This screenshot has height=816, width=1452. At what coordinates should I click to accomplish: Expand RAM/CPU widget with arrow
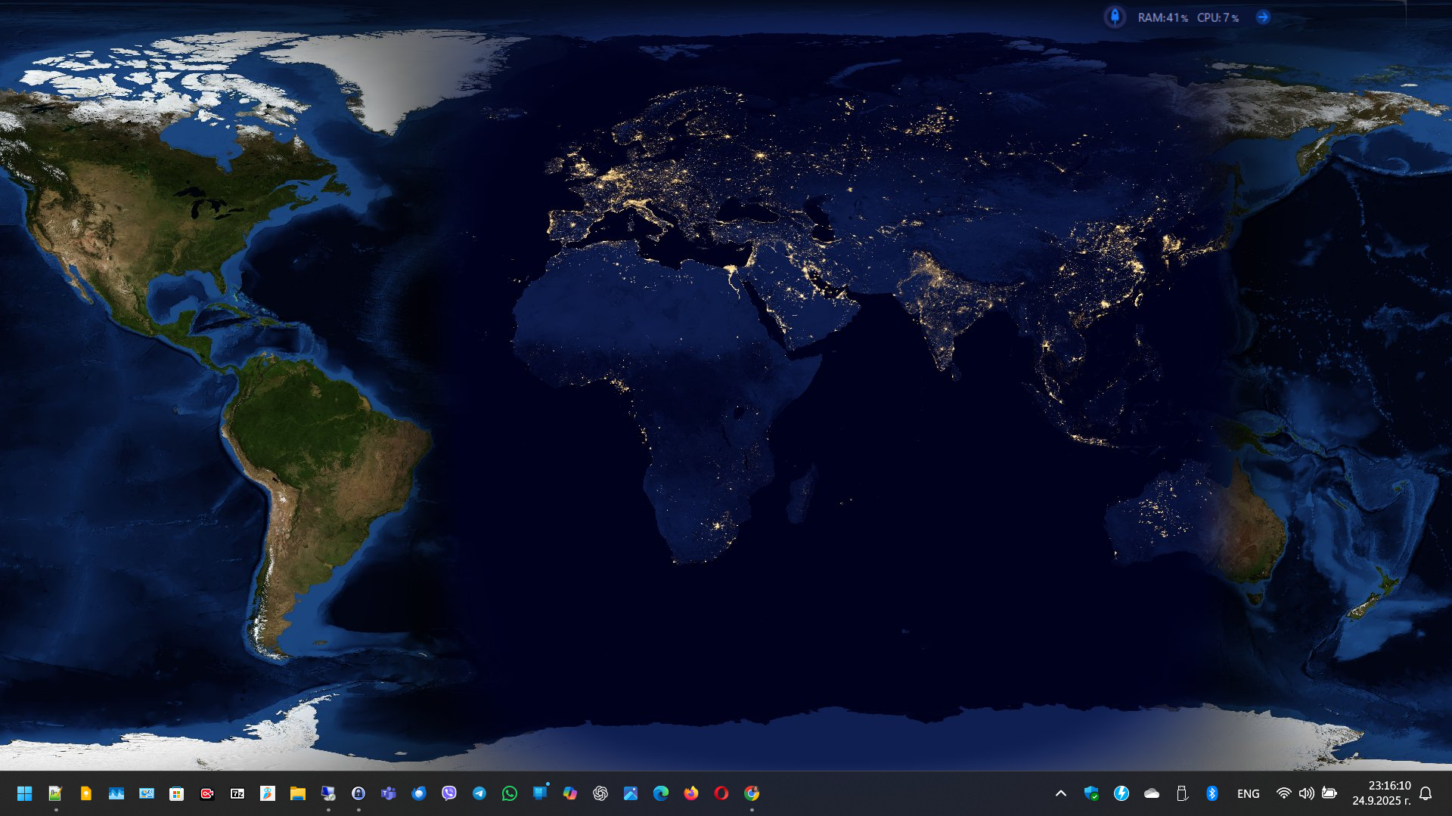pos(1263,17)
